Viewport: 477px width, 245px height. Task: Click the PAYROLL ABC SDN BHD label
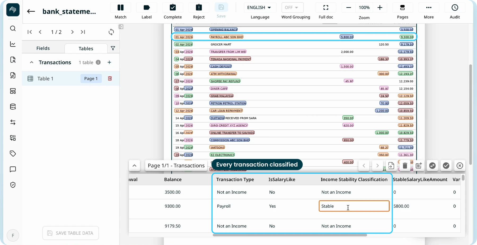(x=227, y=37)
